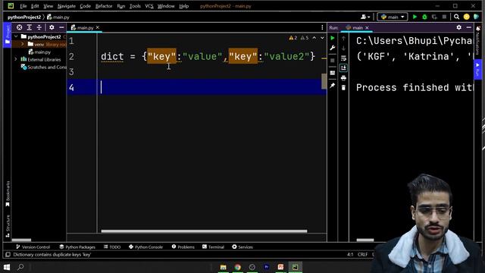The width and height of the screenshot is (485, 273).
Task: Hide the Run panel with minus icon
Action: coord(469,27)
